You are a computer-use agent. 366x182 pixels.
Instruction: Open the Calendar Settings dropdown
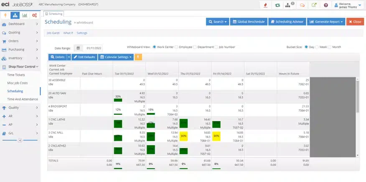[116, 57]
